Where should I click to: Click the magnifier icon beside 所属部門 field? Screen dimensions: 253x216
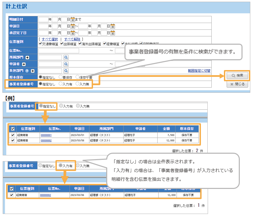(x=66, y=57)
